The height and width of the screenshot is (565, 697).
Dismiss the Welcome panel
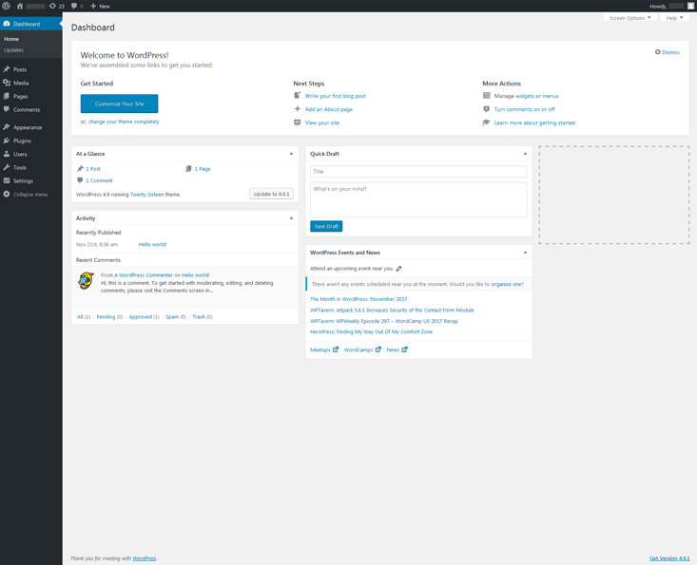668,52
